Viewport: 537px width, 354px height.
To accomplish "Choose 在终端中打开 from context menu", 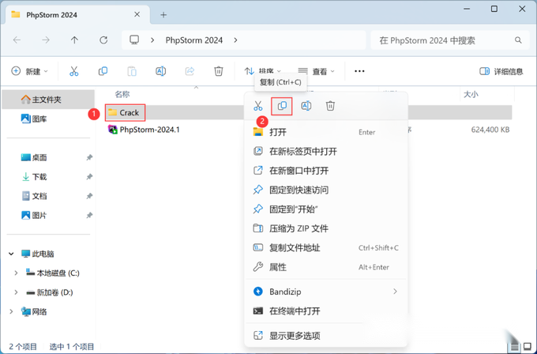I will 326,311.
